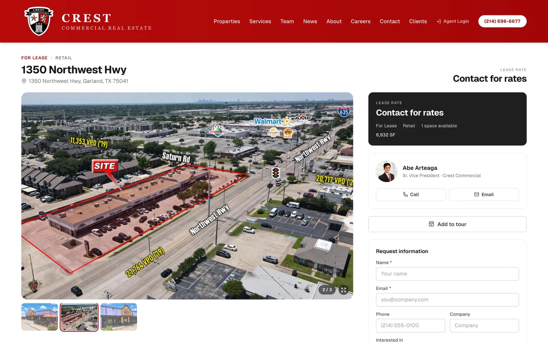Open the Properties menu item
The height and width of the screenshot is (342, 548).
[x=227, y=21]
